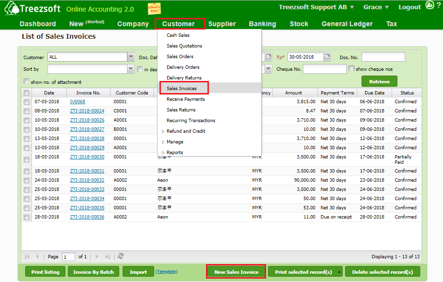
Task: Toggle the select-all header checkbox
Action: (27, 93)
